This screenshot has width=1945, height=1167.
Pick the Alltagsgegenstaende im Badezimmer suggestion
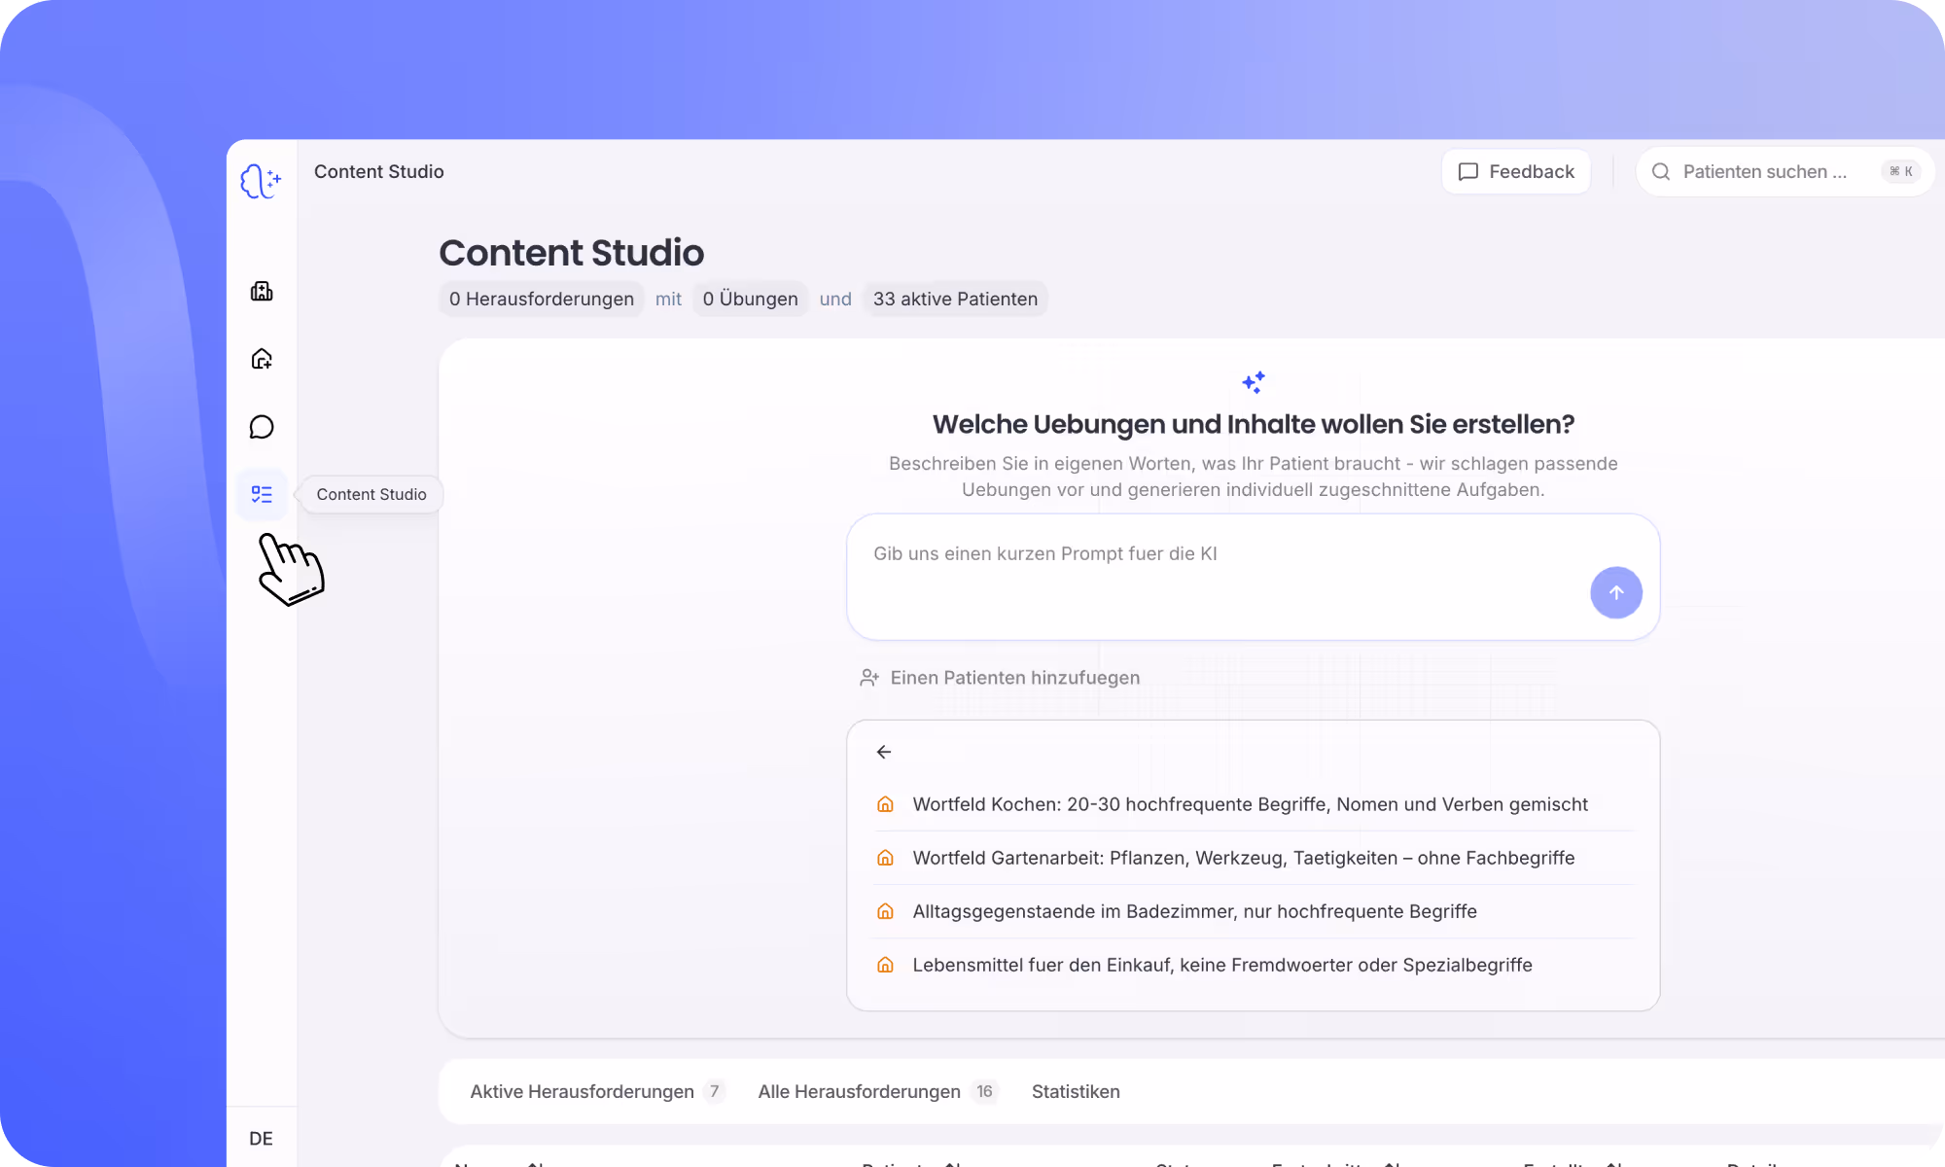[x=1194, y=911]
